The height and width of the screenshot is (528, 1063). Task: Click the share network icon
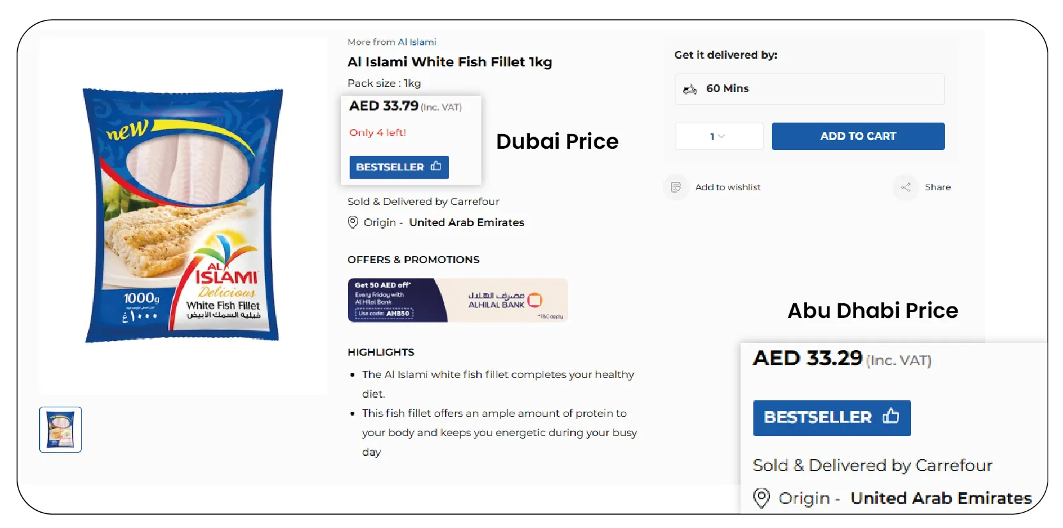tap(905, 187)
